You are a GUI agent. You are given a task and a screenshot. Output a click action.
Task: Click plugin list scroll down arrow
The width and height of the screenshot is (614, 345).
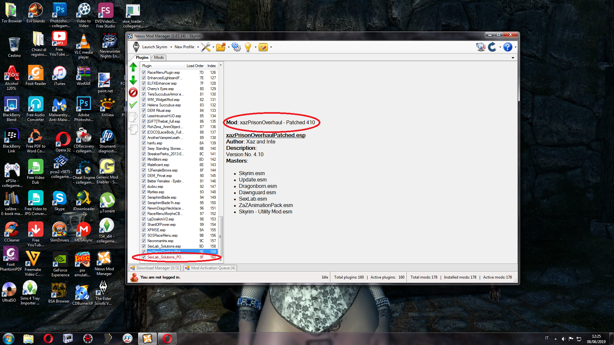220,260
